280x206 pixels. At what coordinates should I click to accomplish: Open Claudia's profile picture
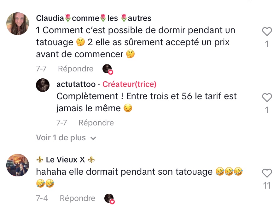click(18, 24)
